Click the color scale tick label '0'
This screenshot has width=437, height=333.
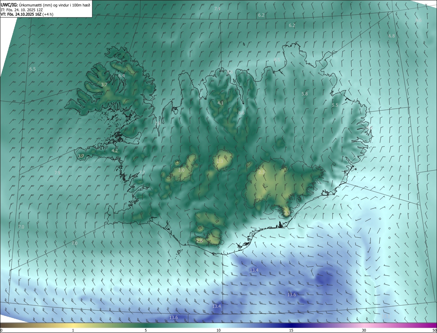pyautogui.click(x=1, y=330)
